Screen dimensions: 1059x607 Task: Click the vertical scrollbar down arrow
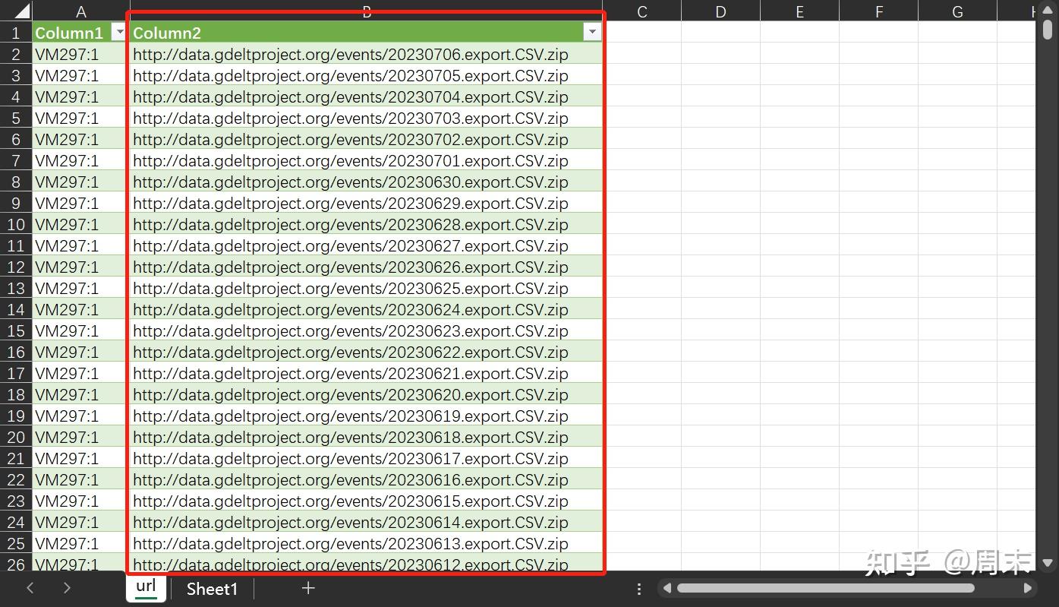point(1048,563)
